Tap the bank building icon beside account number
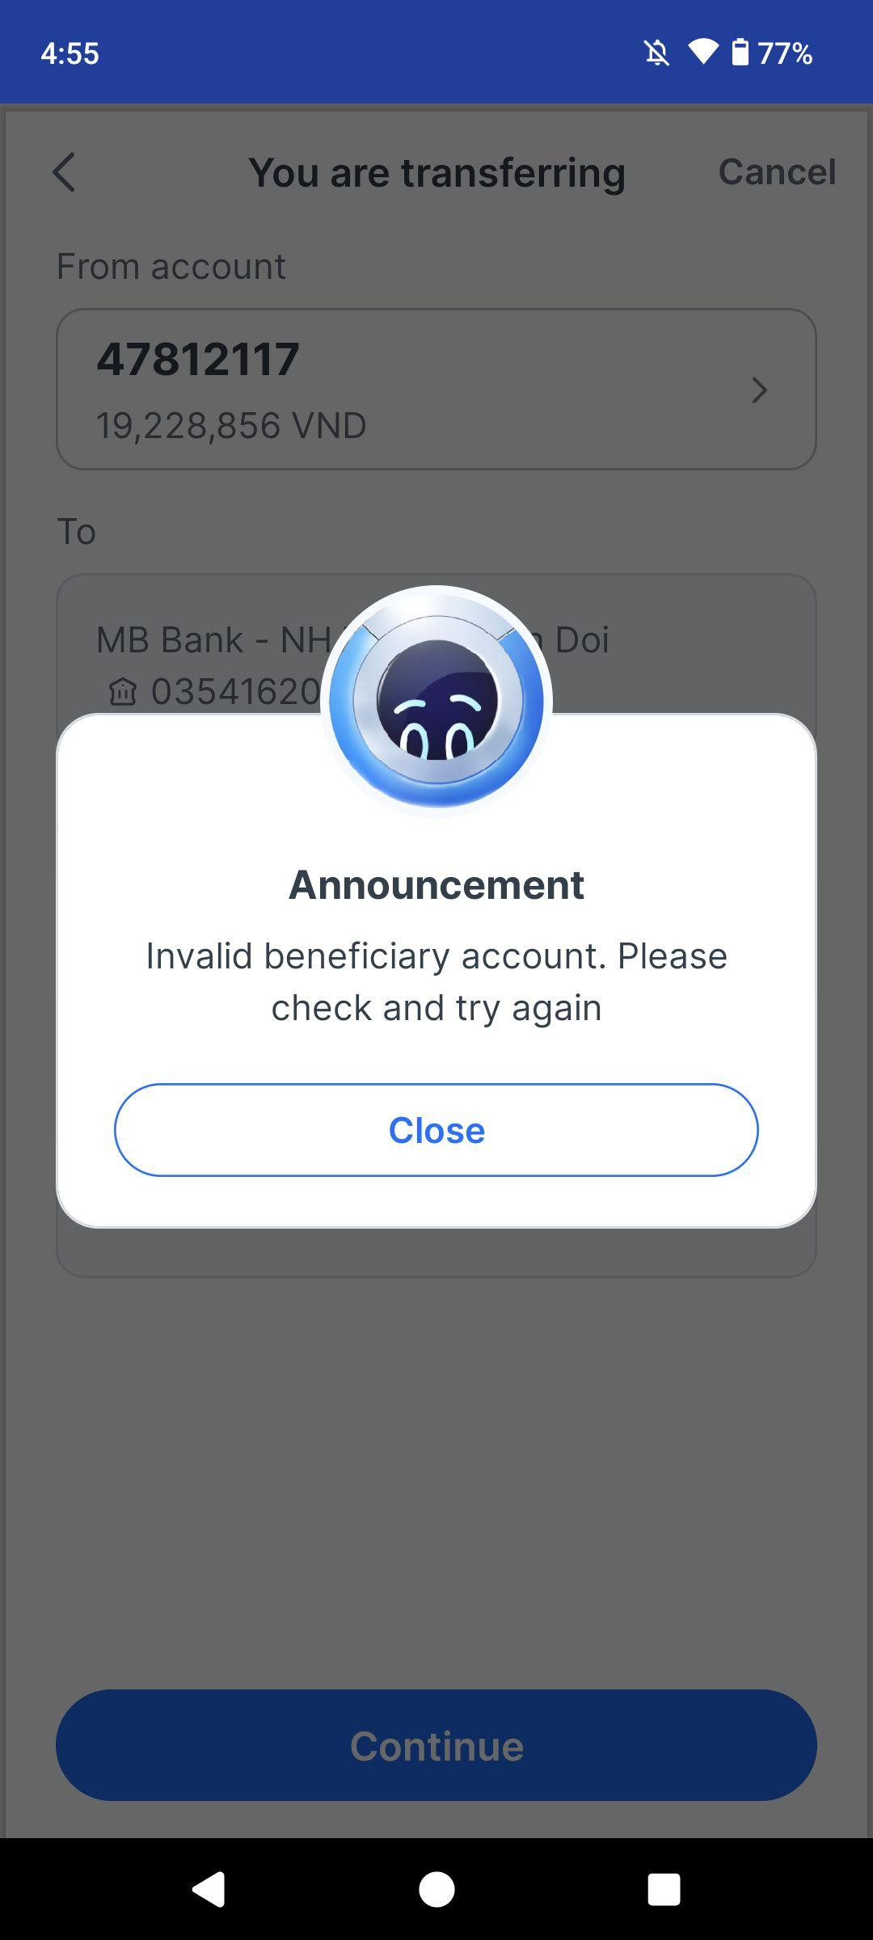Screen dimensions: 873x1940 point(123,692)
